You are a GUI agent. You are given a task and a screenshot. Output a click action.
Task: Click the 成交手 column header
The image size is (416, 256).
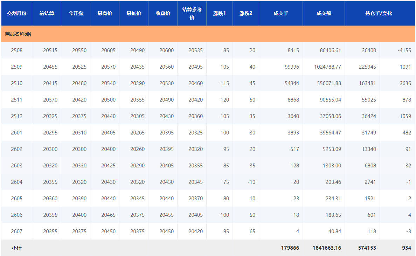click(281, 14)
